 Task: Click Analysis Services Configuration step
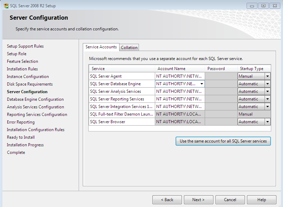click(35, 107)
